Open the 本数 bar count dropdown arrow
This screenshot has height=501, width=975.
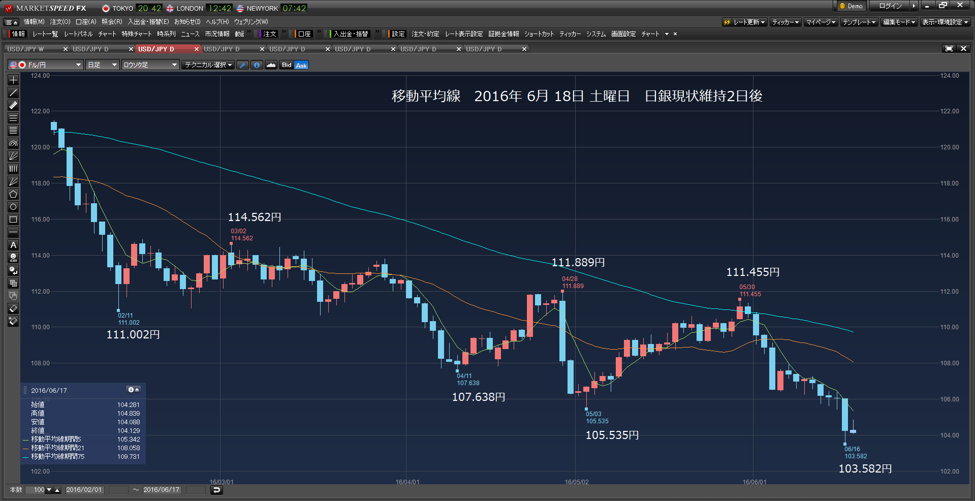(49, 490)
